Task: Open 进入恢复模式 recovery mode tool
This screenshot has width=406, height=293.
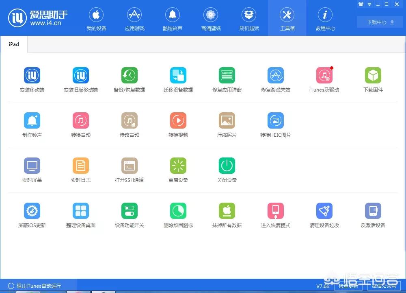Action: coord(275,211)
